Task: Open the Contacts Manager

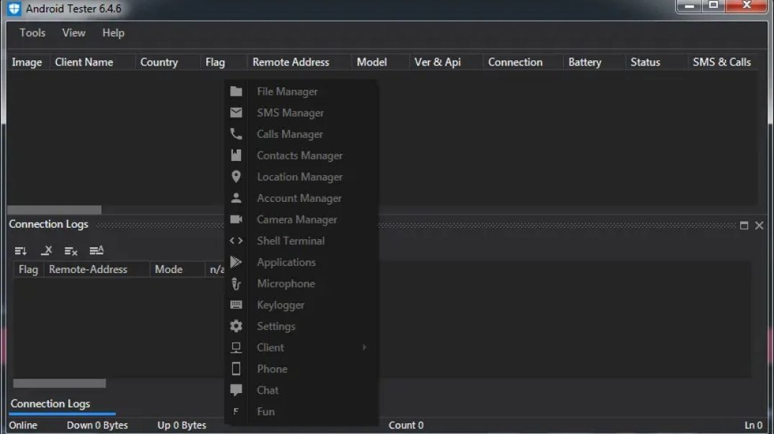Action: pyautogui.click(x=299, y=155)
